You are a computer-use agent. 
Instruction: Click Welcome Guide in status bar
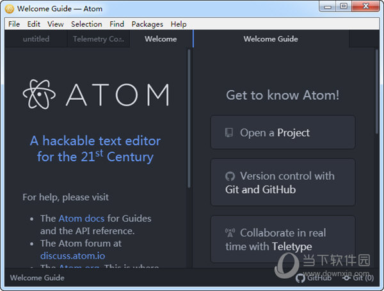click(37, 278)
